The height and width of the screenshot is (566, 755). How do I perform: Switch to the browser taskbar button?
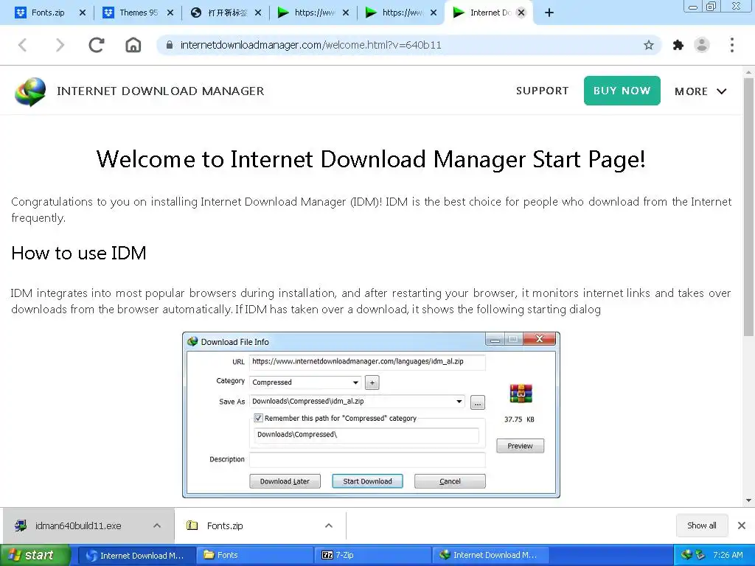tap(136, 555)
